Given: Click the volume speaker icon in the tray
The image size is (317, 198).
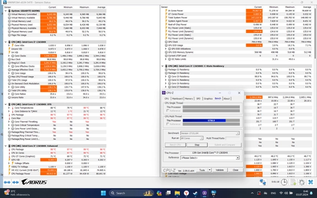Looking at the screenshot, I should click(286, 193).
